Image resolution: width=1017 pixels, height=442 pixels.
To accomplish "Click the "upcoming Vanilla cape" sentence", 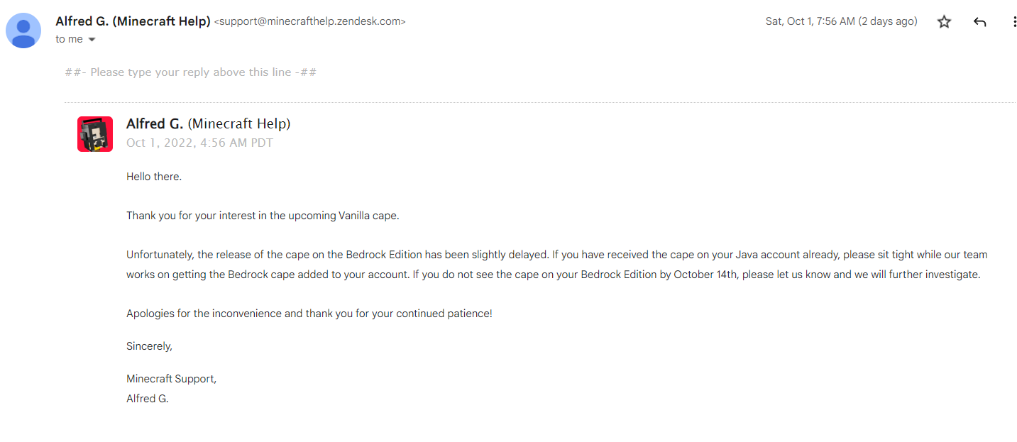I will [x=263, y=216].
